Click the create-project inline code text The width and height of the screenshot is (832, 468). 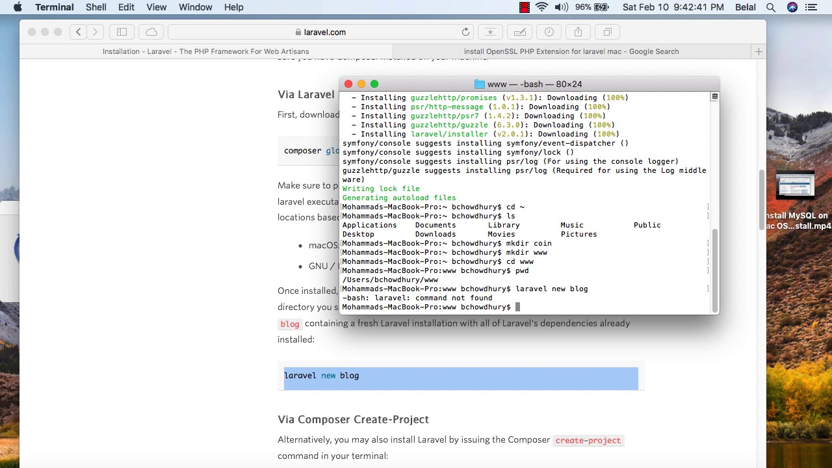coord(588,440)
